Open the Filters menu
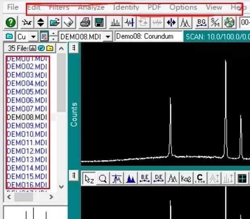This screenshot has height=219, width=250. [x=59, y=8]
